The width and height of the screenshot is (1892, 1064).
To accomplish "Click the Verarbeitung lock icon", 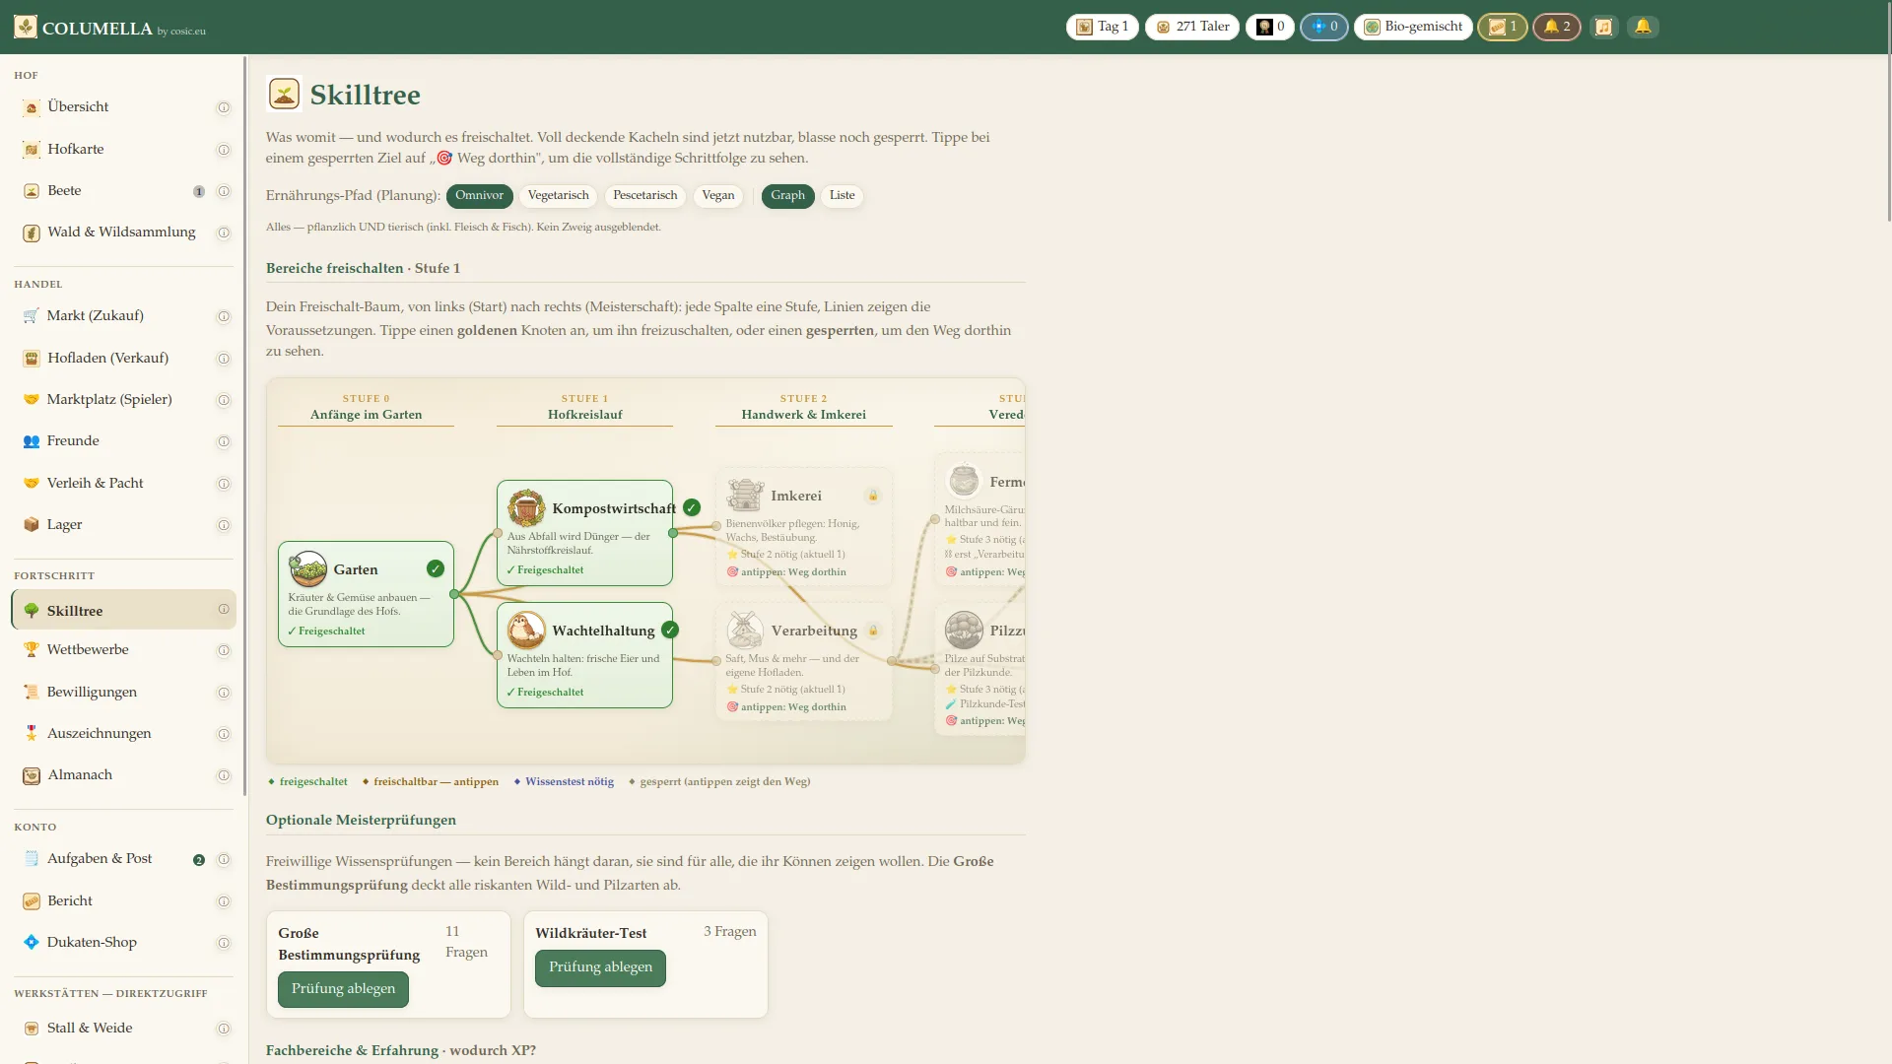I will [873, 631].
